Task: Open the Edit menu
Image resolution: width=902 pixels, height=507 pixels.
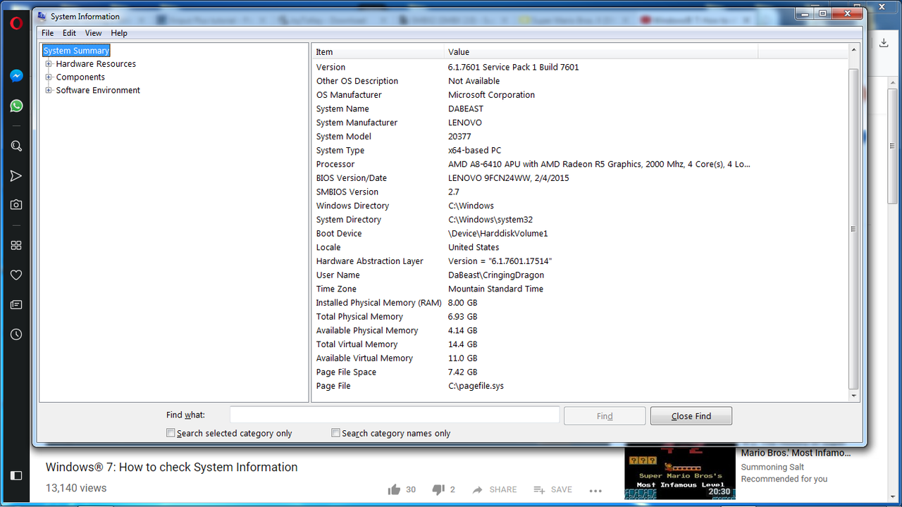Action: pyautogui.click(x=69, y=33)
